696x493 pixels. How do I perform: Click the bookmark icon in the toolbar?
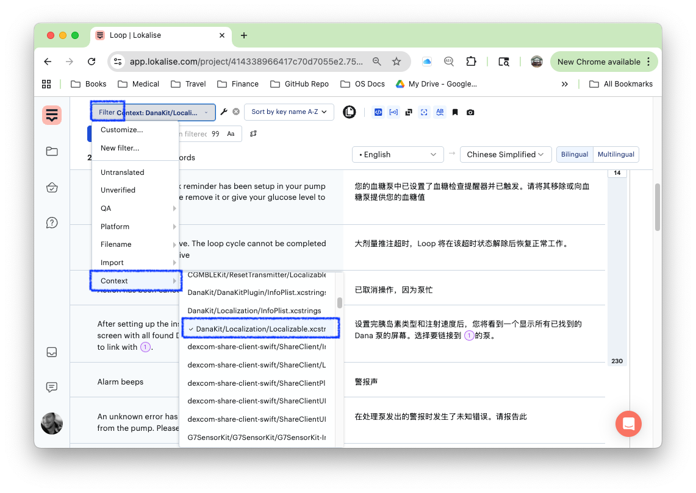[x=455, y=112]
